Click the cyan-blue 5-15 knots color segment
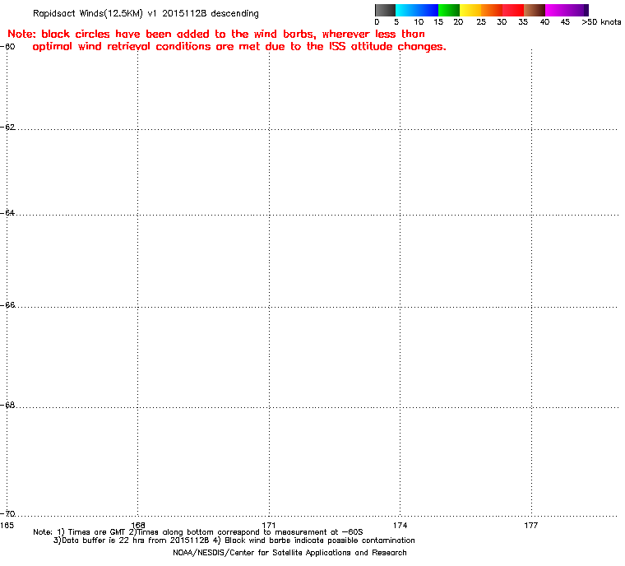This screenshot has width=625, height=566. pos(417,10)
